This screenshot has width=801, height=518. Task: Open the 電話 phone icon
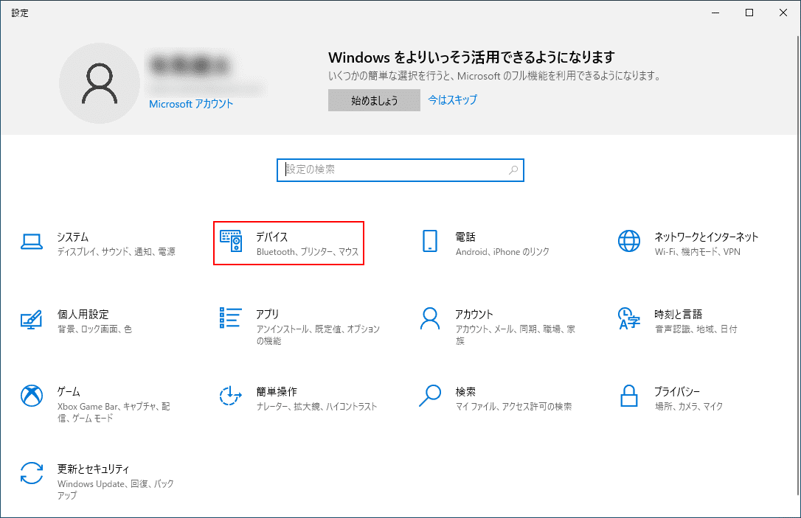coord(430,241)
